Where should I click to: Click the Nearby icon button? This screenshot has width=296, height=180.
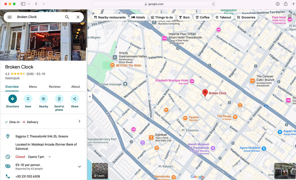[x=43, y=99]
